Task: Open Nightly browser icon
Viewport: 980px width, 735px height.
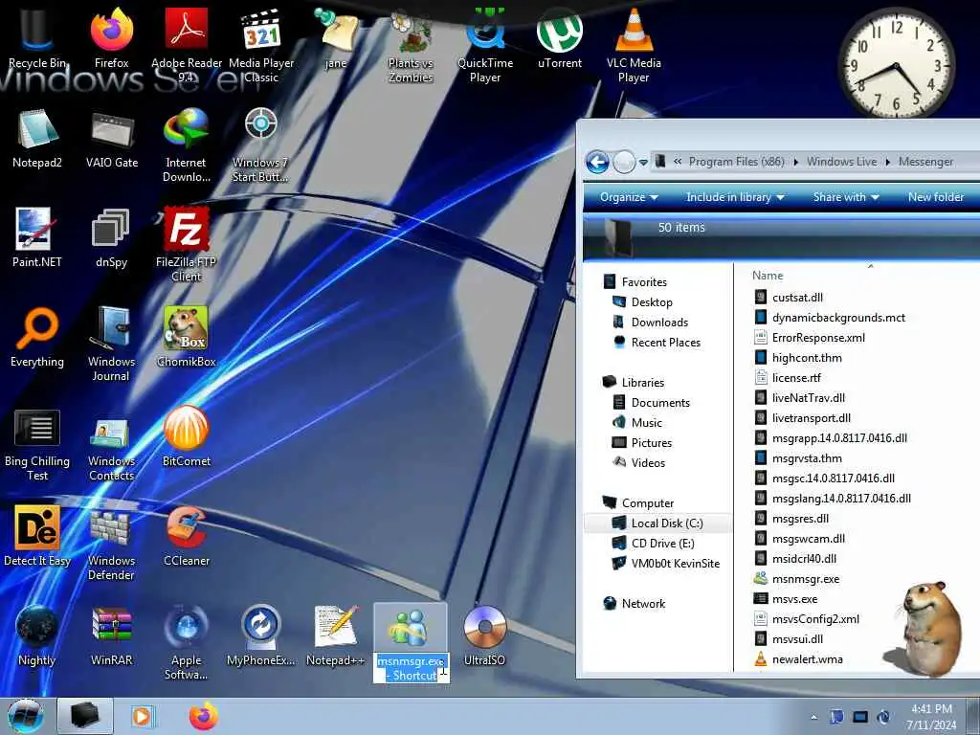Action: click(37, 635)
